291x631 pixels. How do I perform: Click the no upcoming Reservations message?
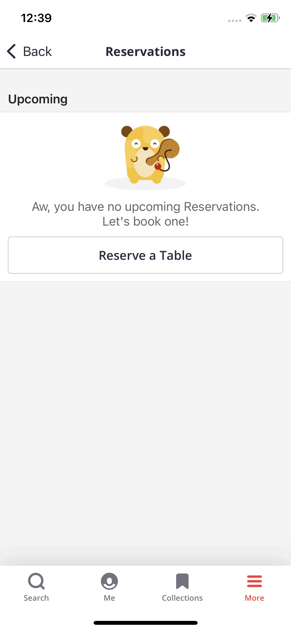(x=145, y=214)
